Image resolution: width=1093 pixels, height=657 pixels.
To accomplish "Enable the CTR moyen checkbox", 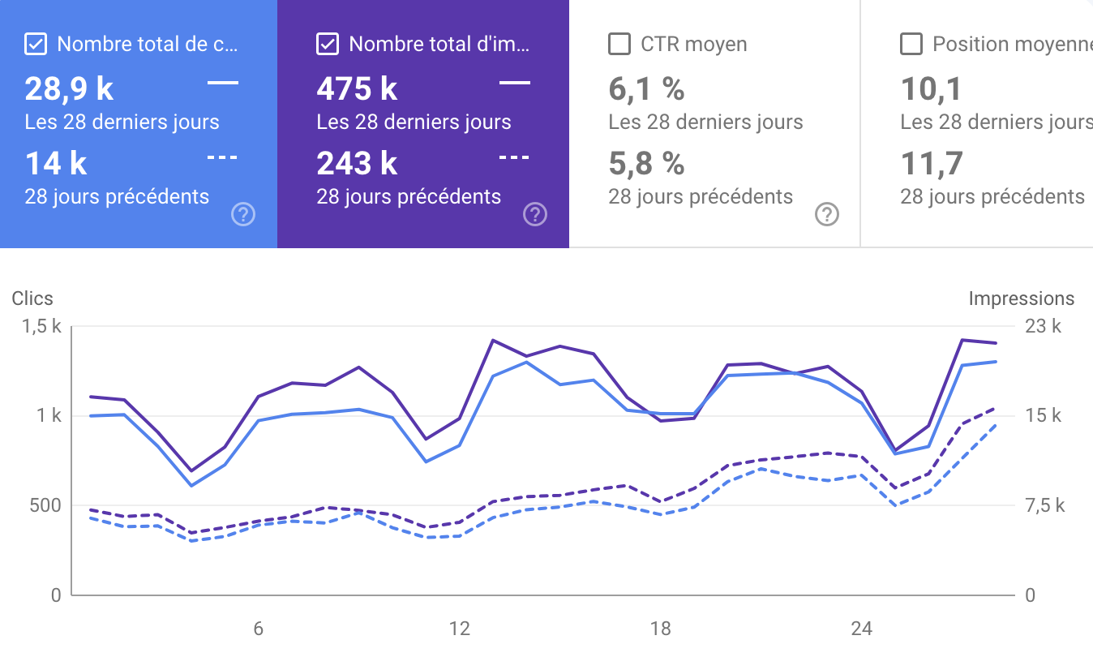I will (619, 44).
